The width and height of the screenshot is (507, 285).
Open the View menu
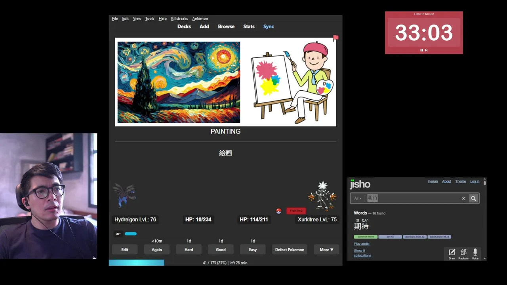point(137,19)
